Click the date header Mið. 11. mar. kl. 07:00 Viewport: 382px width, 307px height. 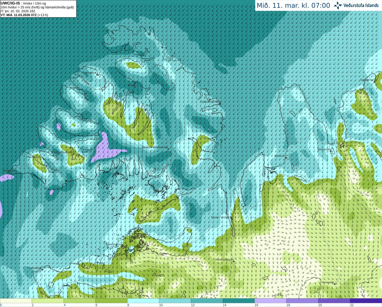tap(293, 6)
